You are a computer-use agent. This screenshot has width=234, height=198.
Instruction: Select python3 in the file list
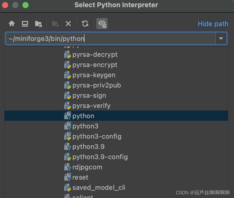click(x=85, y=126)
